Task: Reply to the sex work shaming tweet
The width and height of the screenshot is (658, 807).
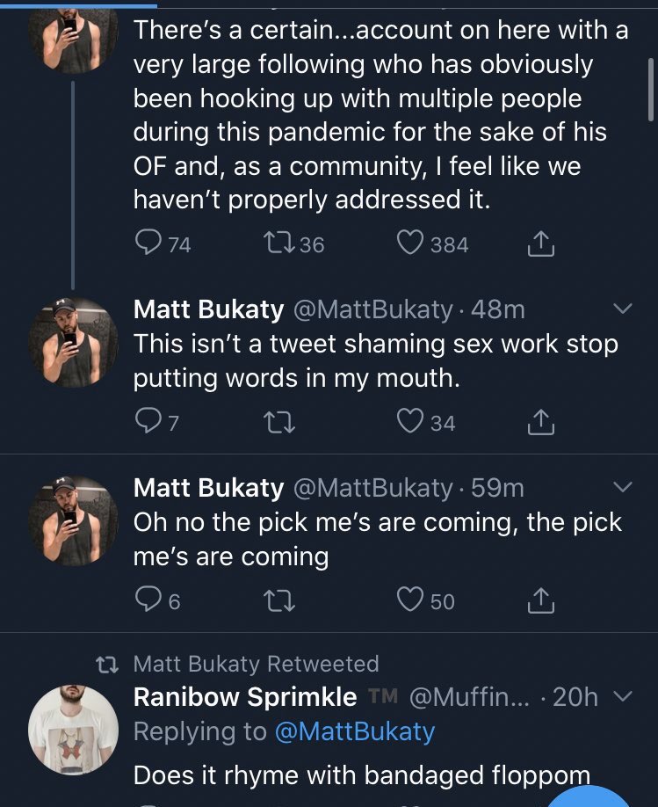Action: tap(147, 423)
